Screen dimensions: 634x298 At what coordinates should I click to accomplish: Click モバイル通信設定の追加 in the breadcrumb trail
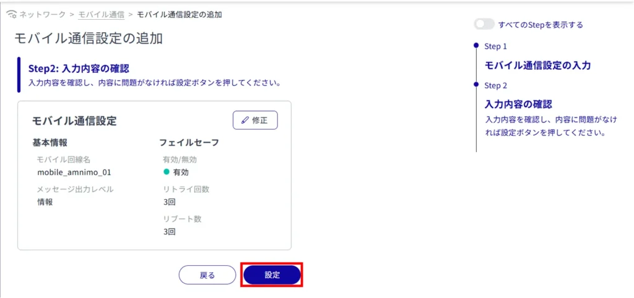point(180,14)
